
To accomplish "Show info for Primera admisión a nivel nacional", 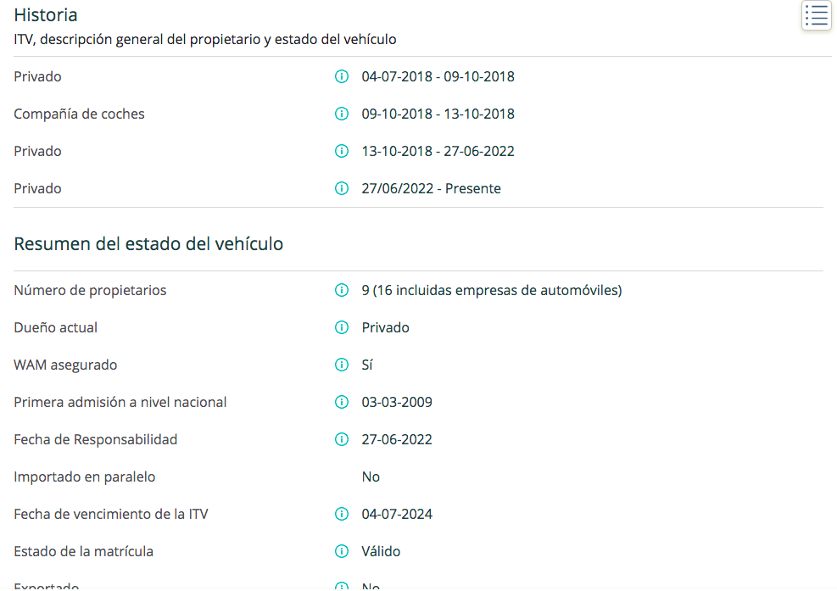I will (342, 402).
